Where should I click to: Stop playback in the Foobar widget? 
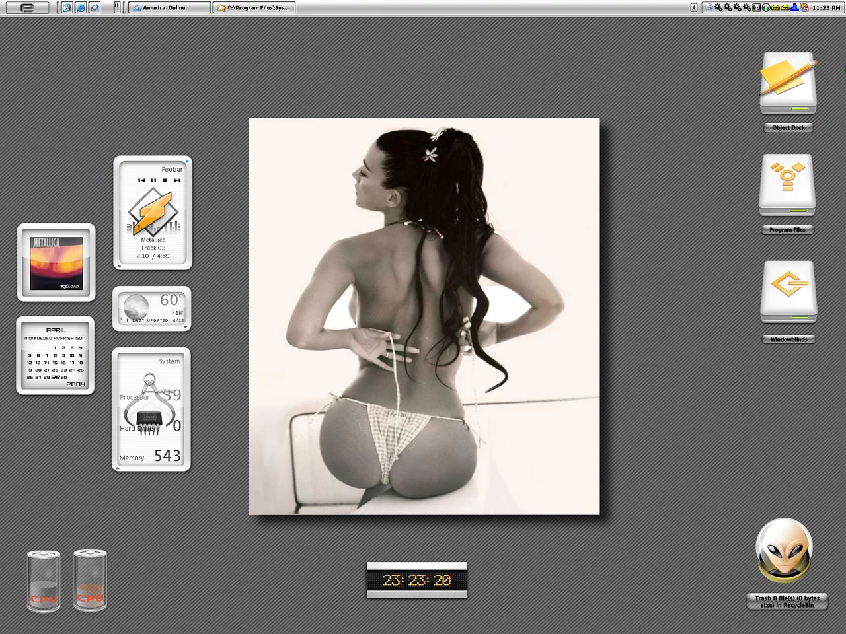[165, 180]
